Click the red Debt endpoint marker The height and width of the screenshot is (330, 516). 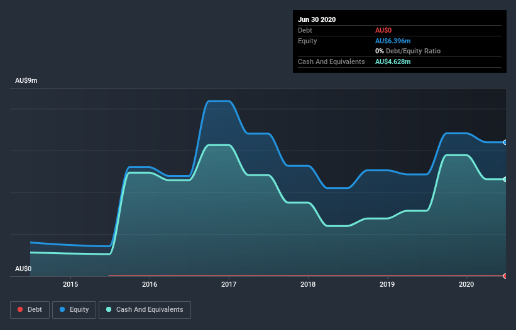pos(505,276)
